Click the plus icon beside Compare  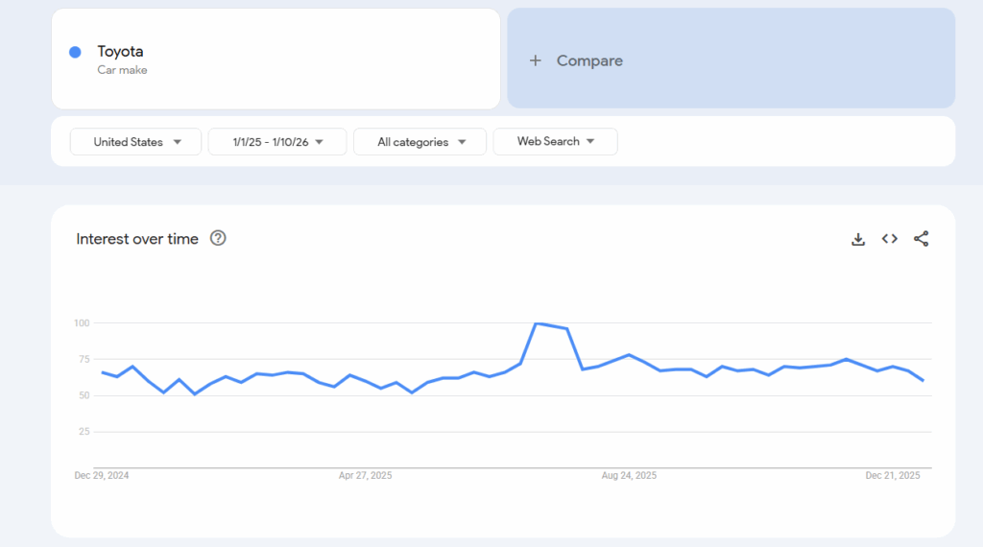535,60
